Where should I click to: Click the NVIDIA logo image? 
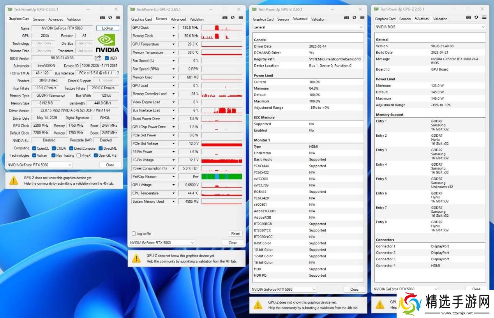click(107, 43)
